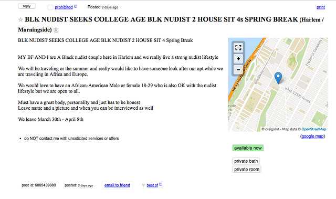
Task: Tick the prohibited flag checkbox
Action: (x=50, y=7)
